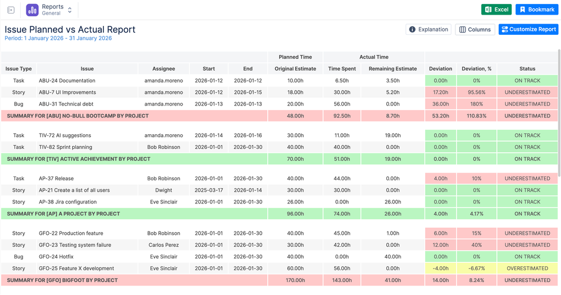This screenshot has height=295, width=561.
Task: Select issue TIV-82 Sprint planning
Action: (x=66, y=147)
